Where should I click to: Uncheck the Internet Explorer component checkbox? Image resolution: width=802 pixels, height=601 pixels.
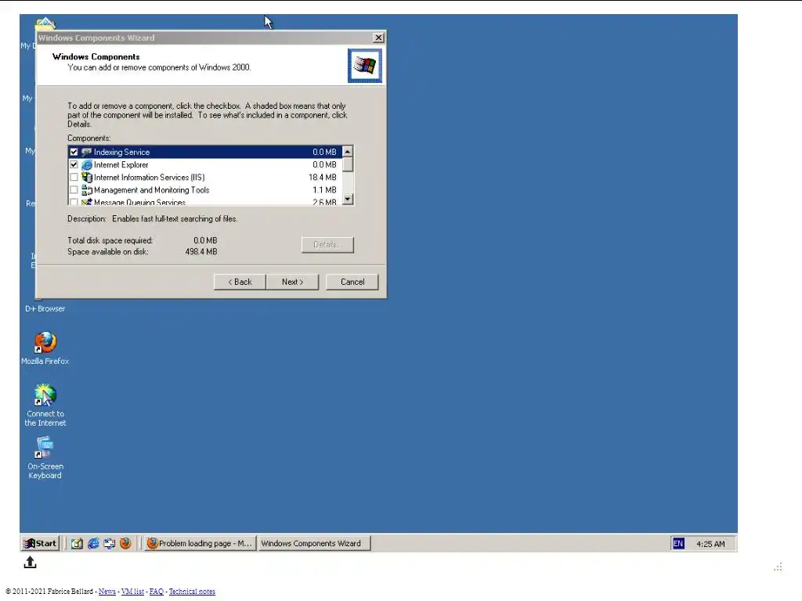74,165
